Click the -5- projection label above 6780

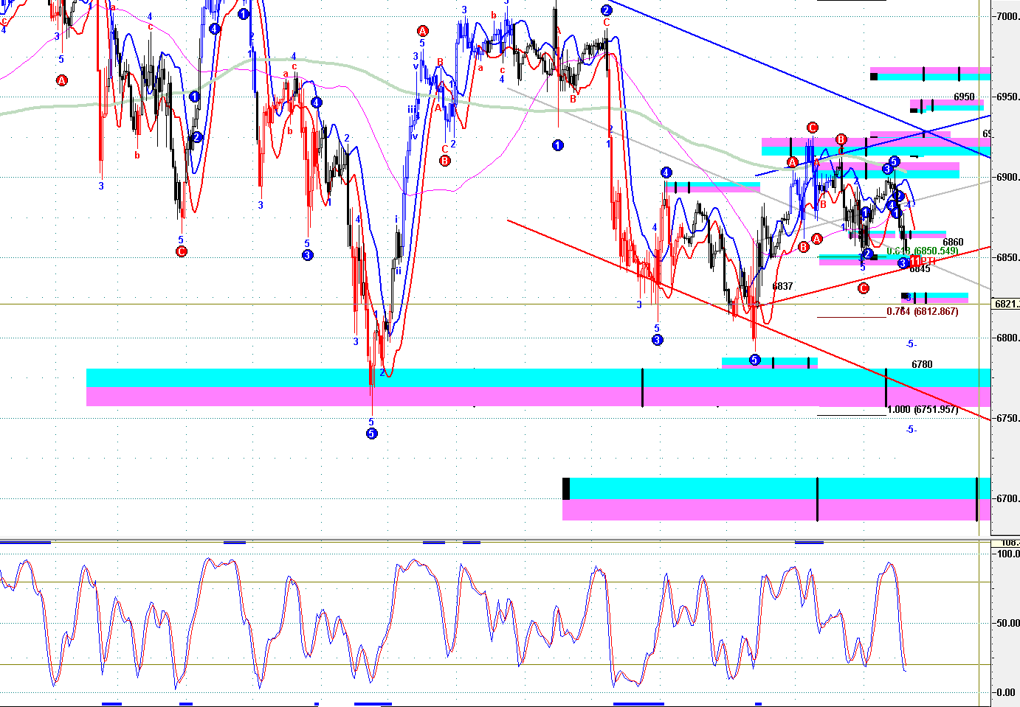click(x=912, y=344)
